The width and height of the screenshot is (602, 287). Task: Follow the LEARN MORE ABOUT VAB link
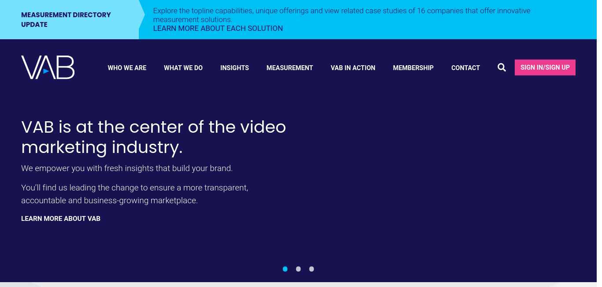61,219
